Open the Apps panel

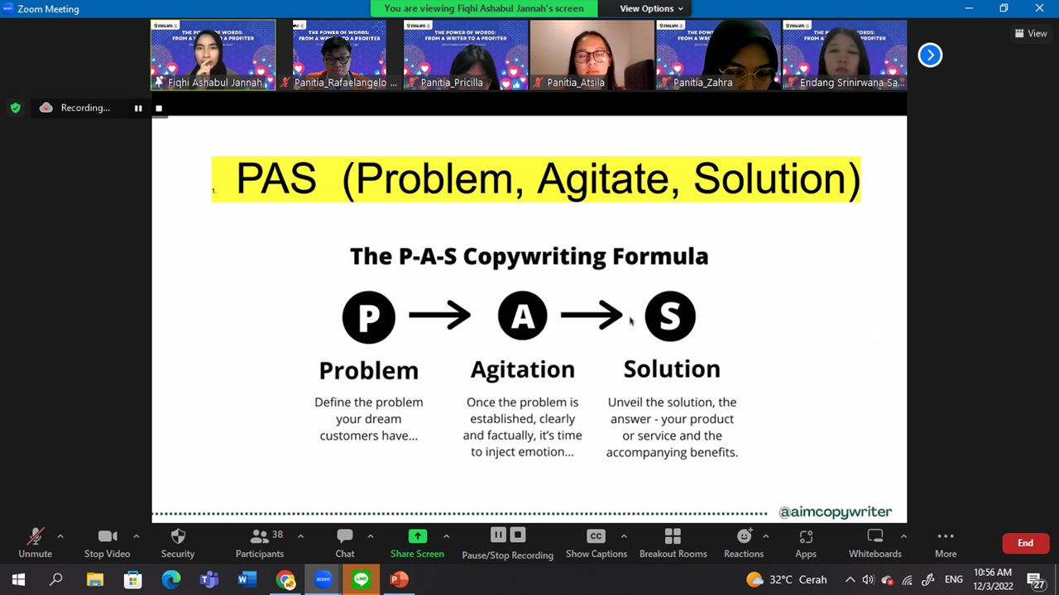[x=806, y=542]
